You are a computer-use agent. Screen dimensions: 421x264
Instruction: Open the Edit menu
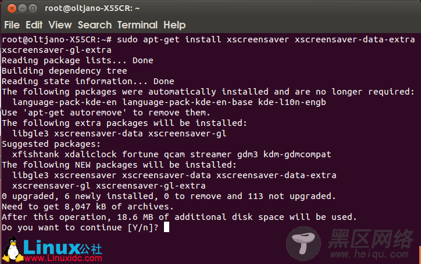click(34, 25)
